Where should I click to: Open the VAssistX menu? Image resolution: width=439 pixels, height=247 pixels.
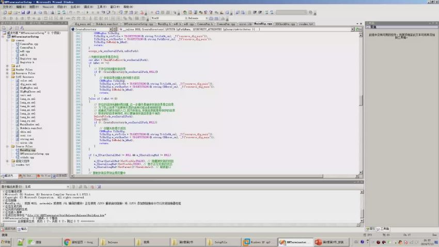[x=48, y=7]
